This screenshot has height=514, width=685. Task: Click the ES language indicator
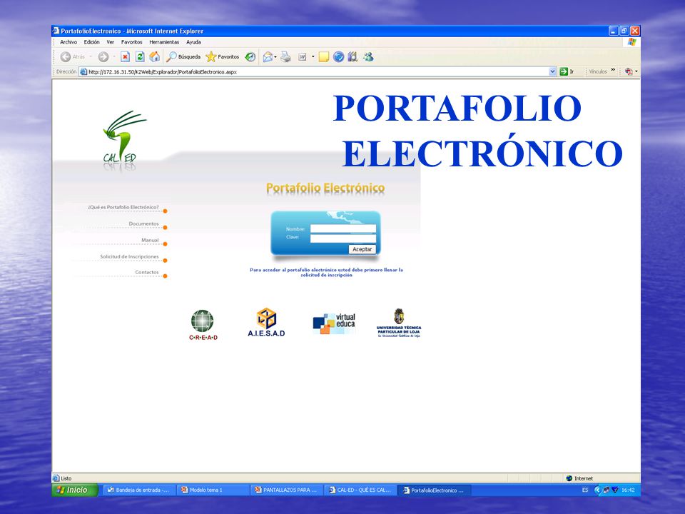(x=585, y=490)
